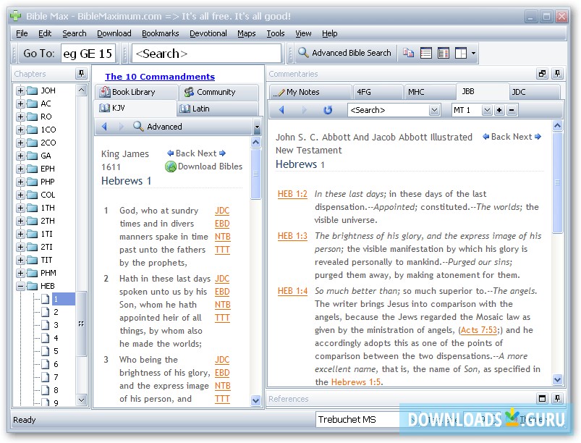The height and width of the screenshot is (443, 581).
Task: Select Hebrews chapter 7 in tree
Action: (x=56, y=377)
